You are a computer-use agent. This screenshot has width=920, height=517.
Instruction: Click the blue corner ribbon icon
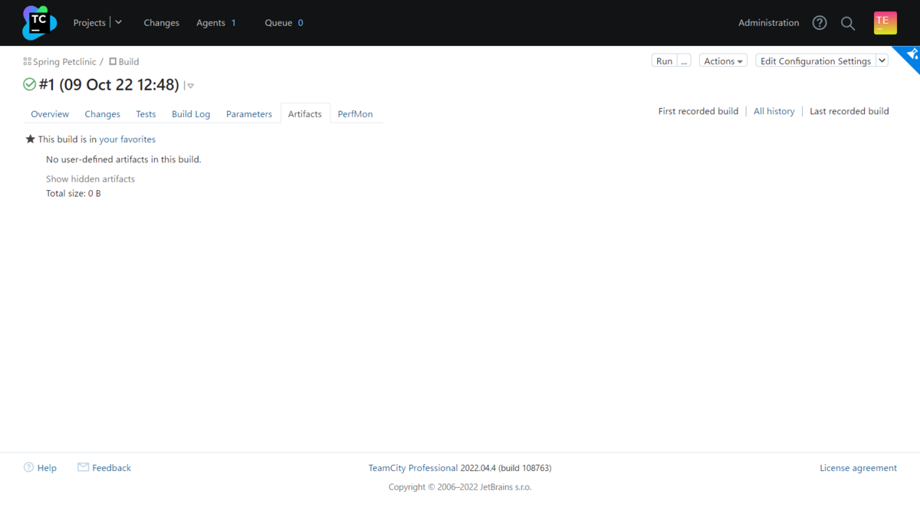911,55
